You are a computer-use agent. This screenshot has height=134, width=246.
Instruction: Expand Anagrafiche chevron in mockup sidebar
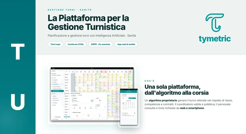pos(62,80)
